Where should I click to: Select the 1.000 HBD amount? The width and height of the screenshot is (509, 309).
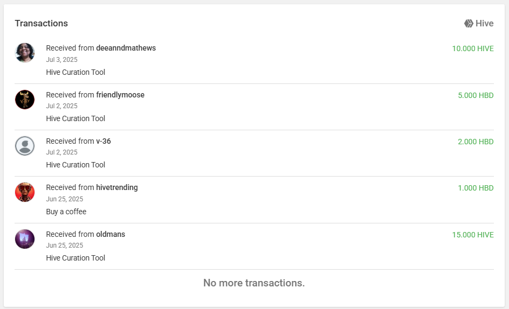pos(476,188)
